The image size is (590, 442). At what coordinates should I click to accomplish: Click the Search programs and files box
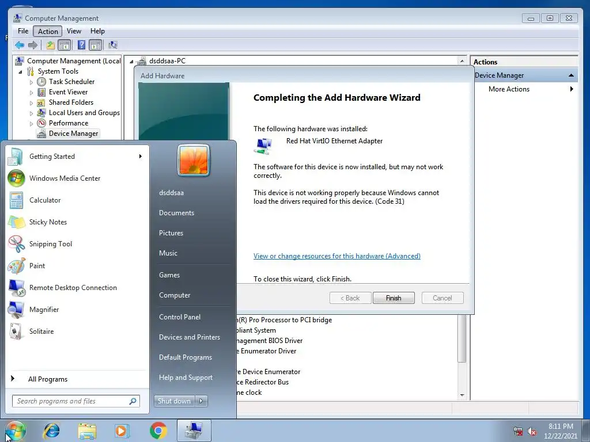[75, 401]
